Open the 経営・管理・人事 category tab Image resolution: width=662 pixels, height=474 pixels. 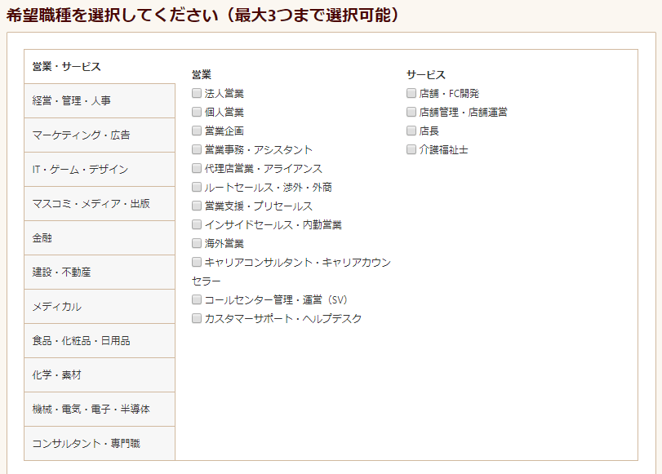coord(100,101)
